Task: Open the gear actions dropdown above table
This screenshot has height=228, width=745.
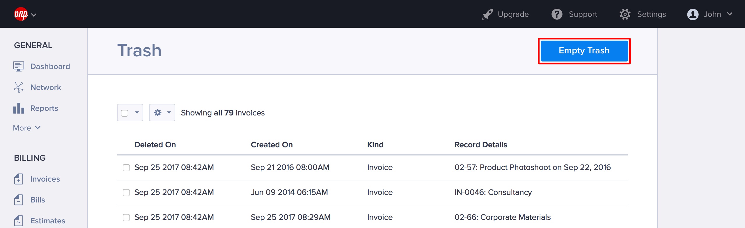Action: point(162,113)
